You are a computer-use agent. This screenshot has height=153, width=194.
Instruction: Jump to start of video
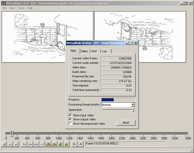[24, 144]
